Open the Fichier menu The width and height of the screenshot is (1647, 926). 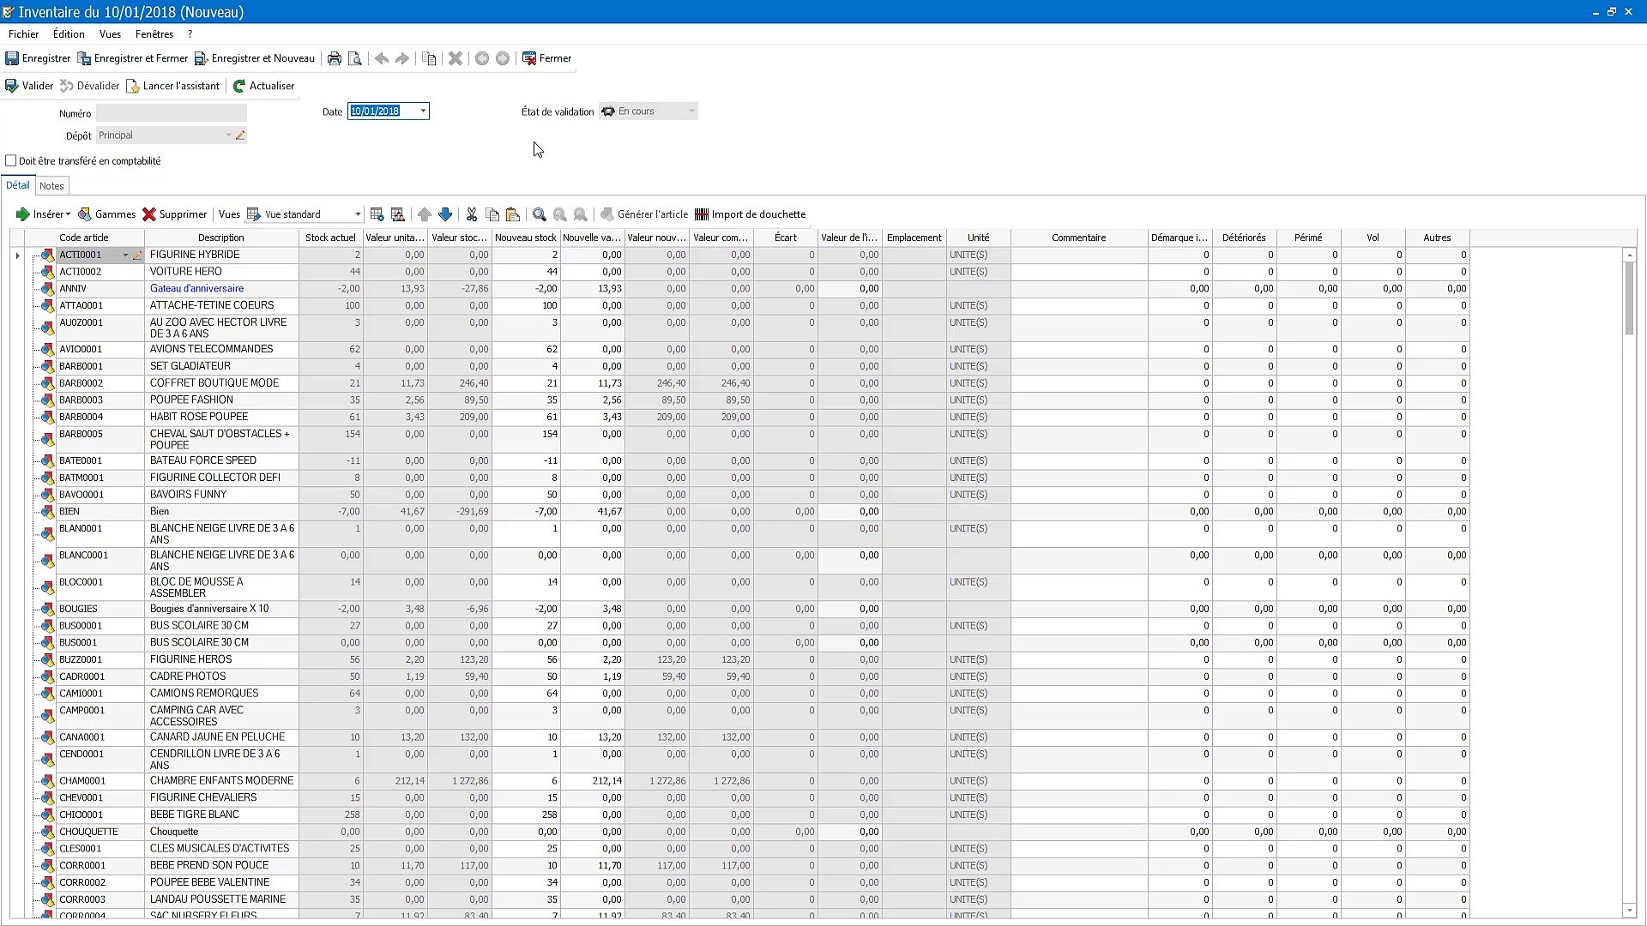coord(23,34)
